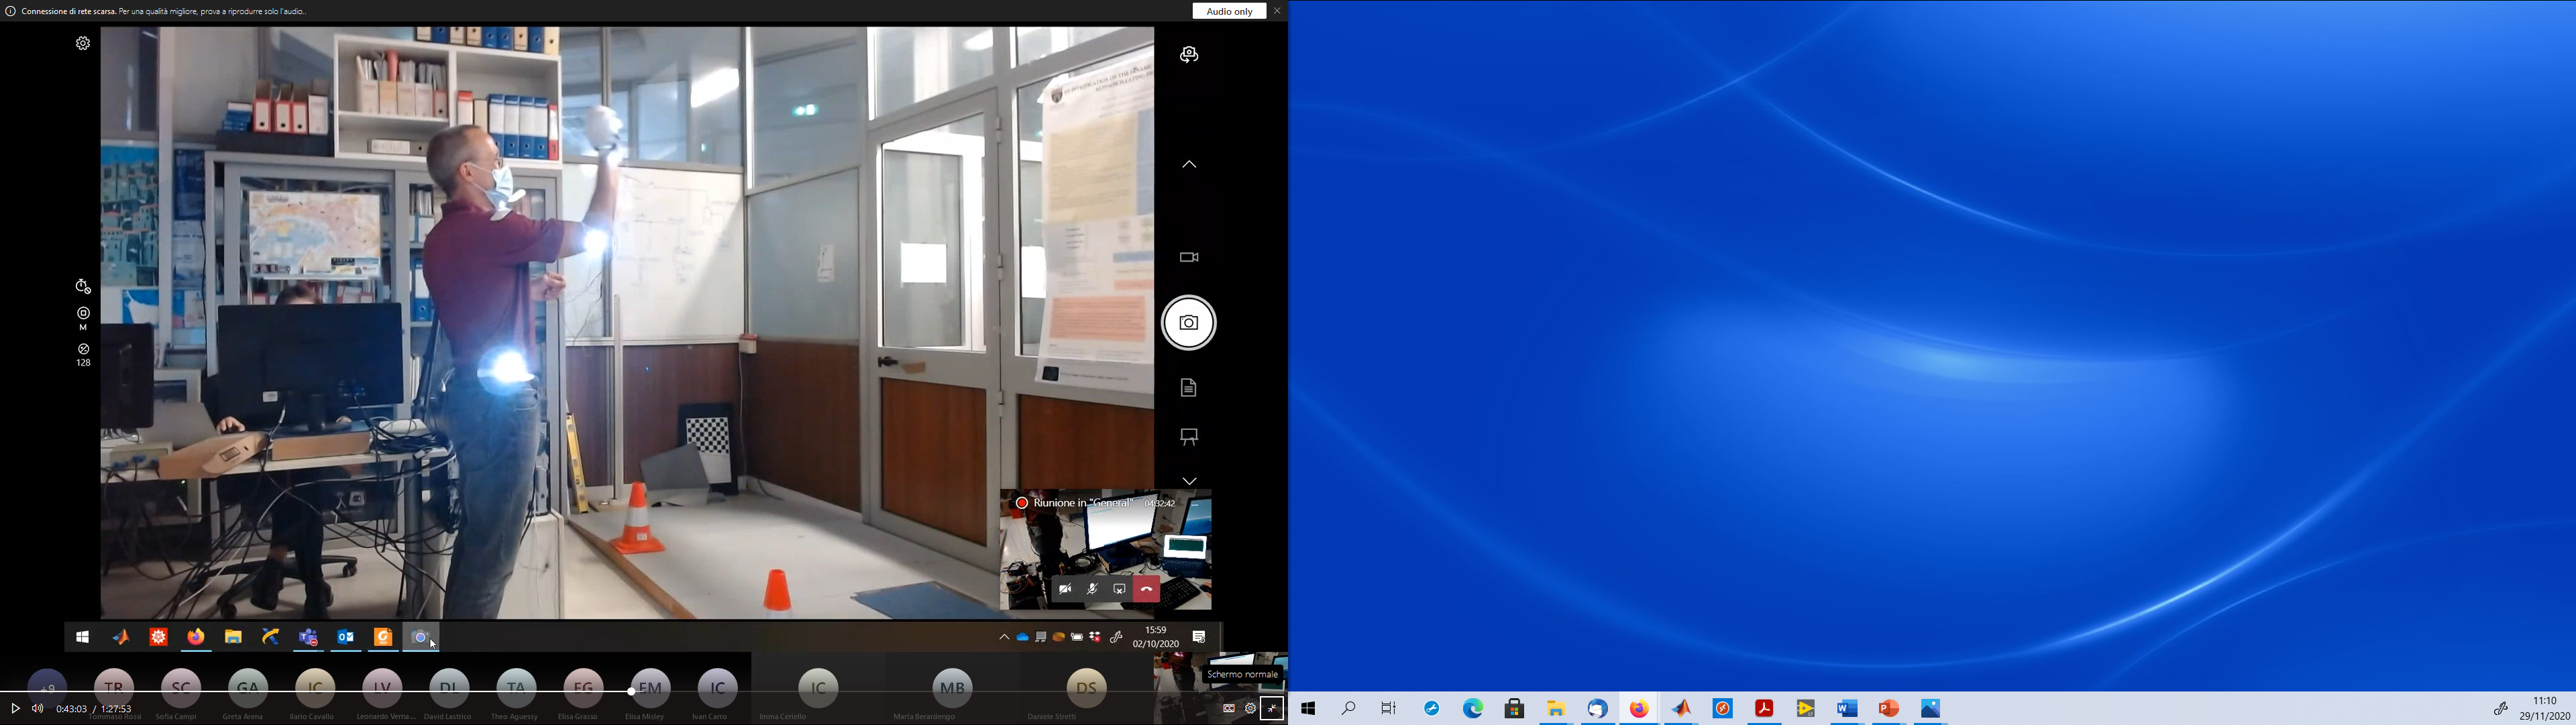This screenshot has width=2576, height=725.
Task: Dismiss the poor network connection banner
Action: pos(1277,11)
